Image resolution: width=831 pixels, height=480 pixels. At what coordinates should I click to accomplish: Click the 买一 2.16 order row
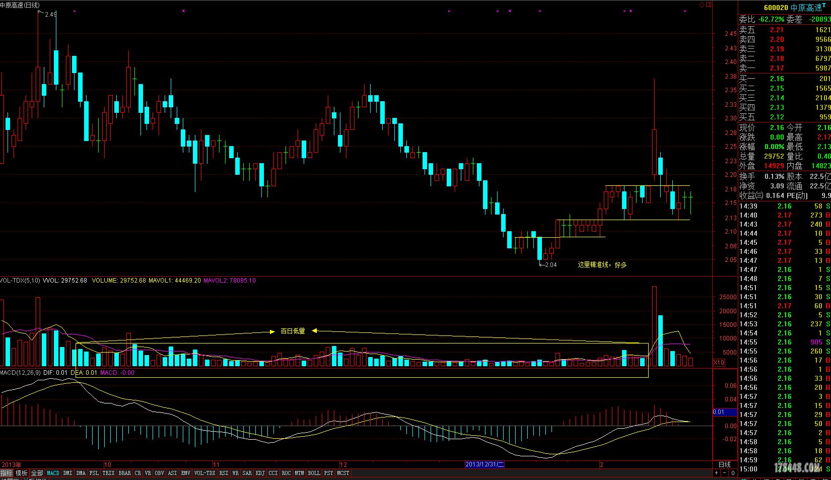[x=785, y=79]
